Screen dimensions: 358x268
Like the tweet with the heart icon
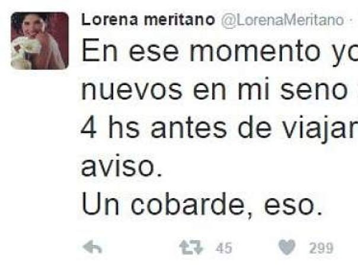click(287, 247)
